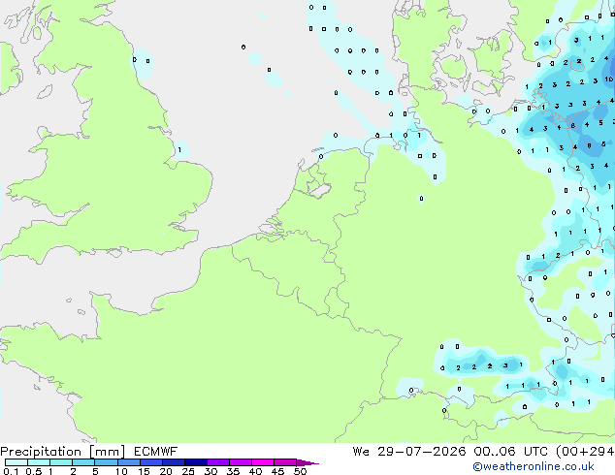
Task: Click the legend tick label '15'
Action: [x=144, y=471]
